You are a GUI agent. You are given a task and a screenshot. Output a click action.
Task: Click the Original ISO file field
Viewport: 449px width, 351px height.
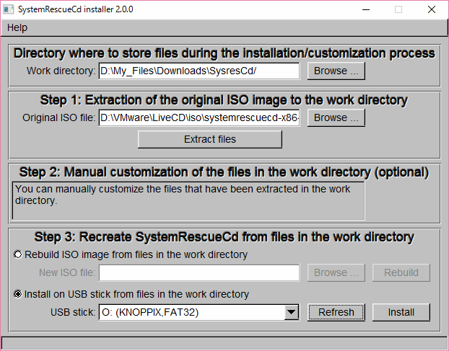pos(199,117)
